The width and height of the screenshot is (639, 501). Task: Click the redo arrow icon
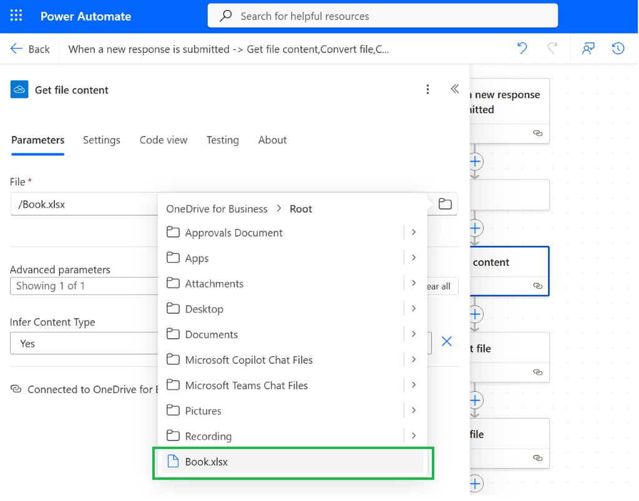pyautogui.click(x=552, y=49)
